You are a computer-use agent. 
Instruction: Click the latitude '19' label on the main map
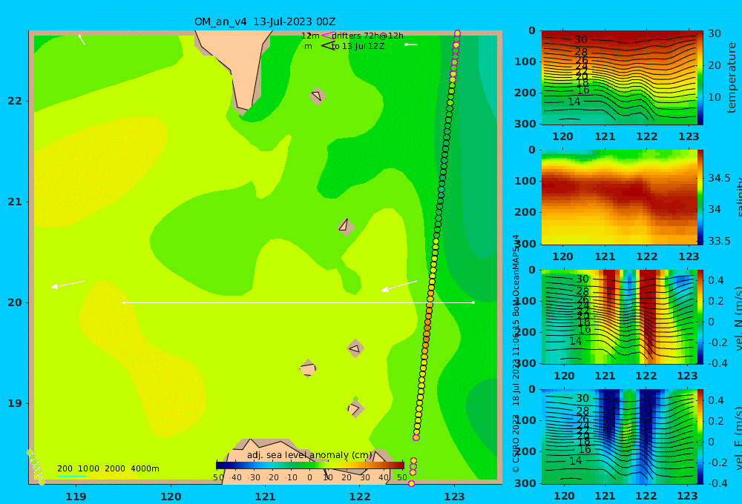(15, 403)
